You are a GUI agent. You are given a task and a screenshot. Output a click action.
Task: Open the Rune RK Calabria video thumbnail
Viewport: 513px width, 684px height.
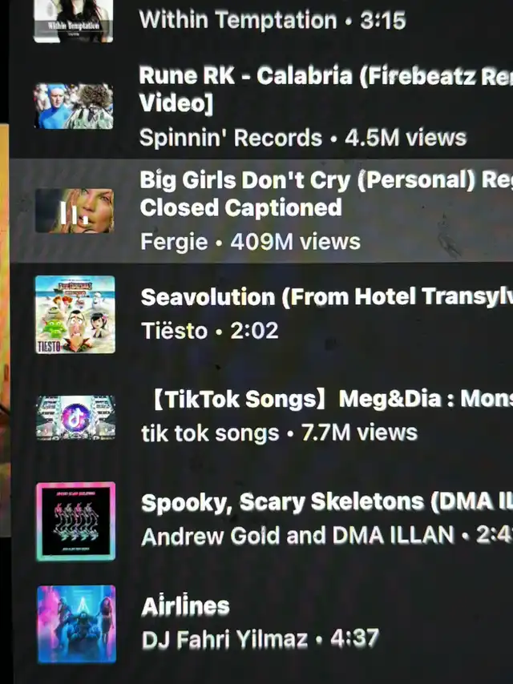74,106
